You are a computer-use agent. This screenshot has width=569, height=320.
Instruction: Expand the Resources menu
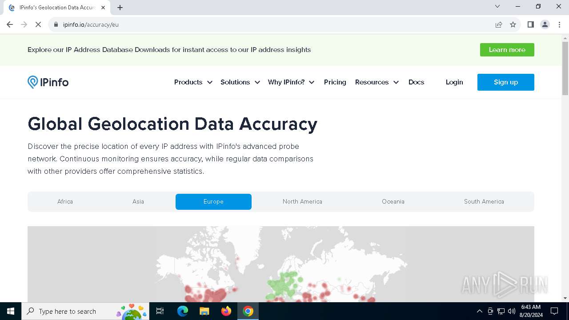(x=377, y=82)
